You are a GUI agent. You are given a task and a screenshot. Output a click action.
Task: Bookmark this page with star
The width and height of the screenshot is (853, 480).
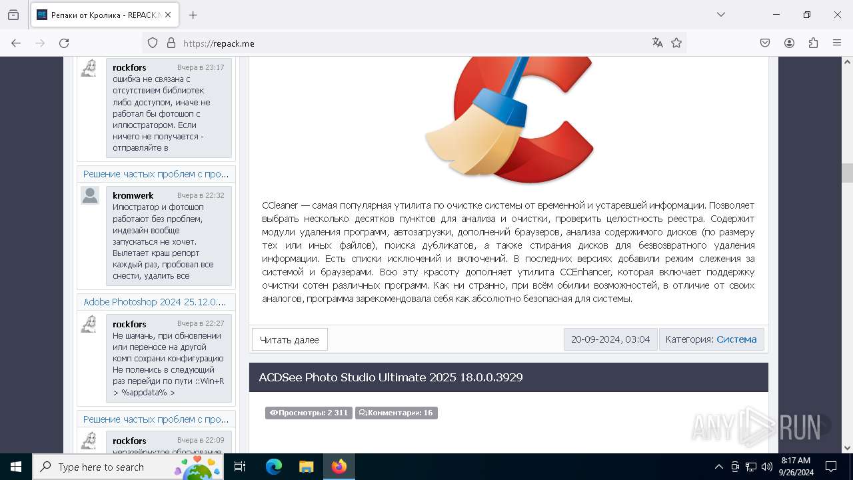[676, 43]
